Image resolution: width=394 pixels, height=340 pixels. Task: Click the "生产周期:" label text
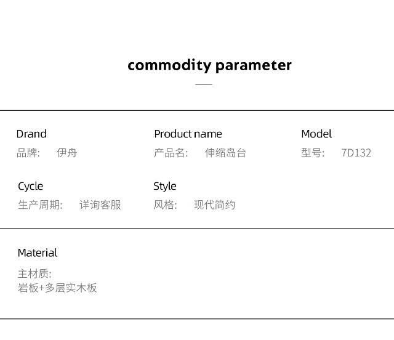(40, 205)
